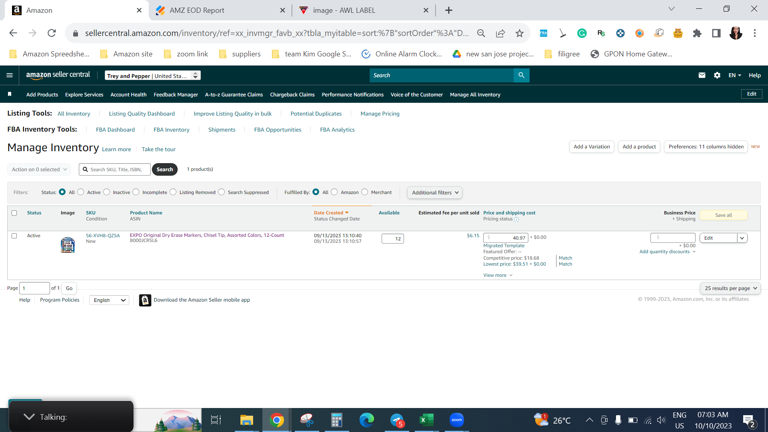Open a new browser tab

[449, 10]
